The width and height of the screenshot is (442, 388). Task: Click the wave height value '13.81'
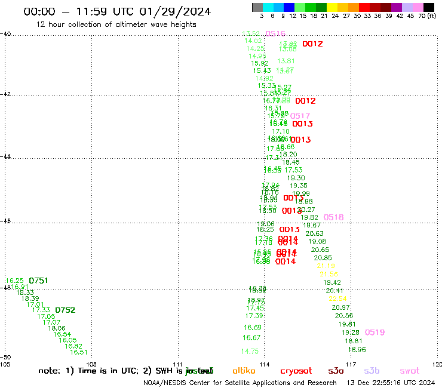coord(286,61)
